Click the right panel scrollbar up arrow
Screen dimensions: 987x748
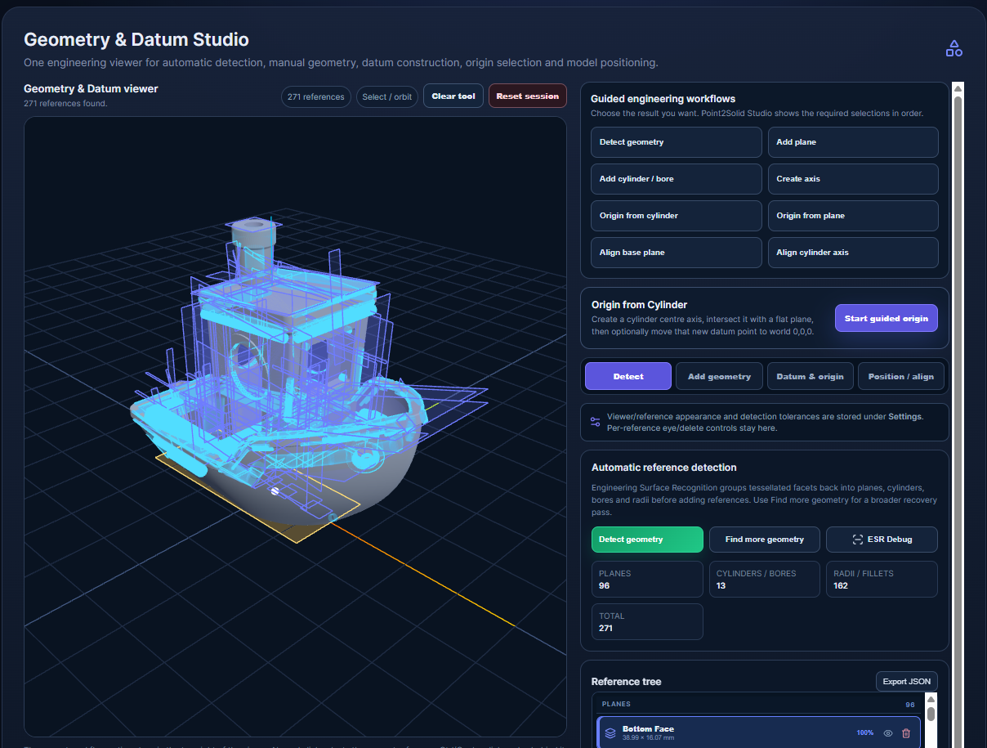tap(958, 88)
